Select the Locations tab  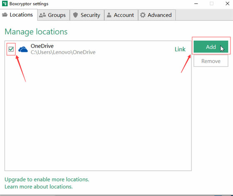pyautogui.click(x=19, y=15)
